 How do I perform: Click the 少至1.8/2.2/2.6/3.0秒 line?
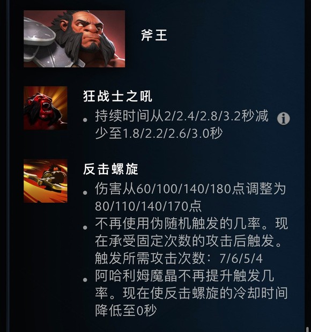(159, 134)
